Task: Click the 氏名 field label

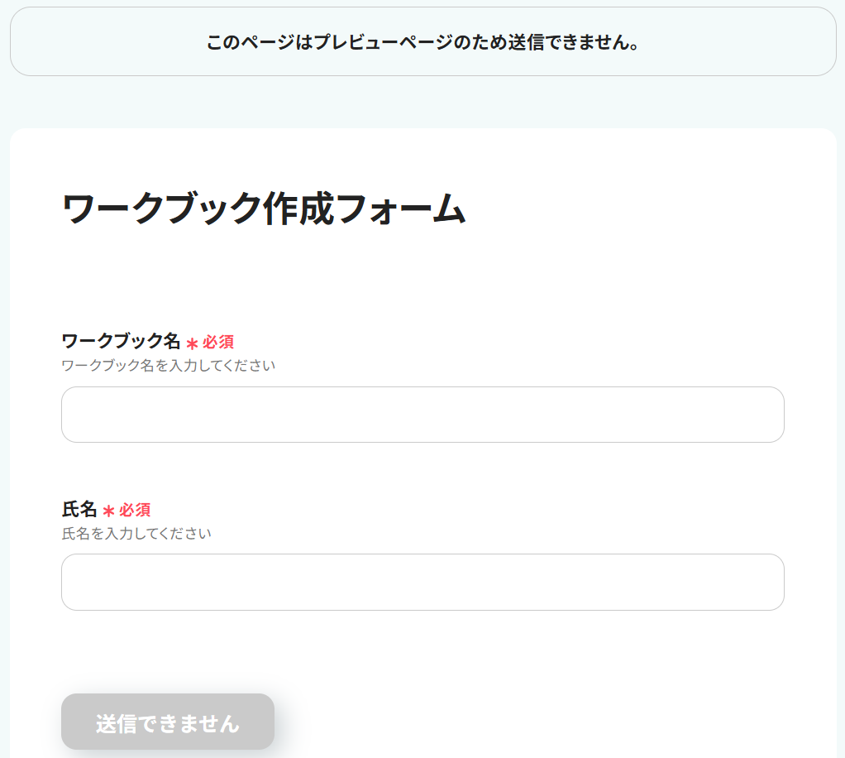Action: 79,509
